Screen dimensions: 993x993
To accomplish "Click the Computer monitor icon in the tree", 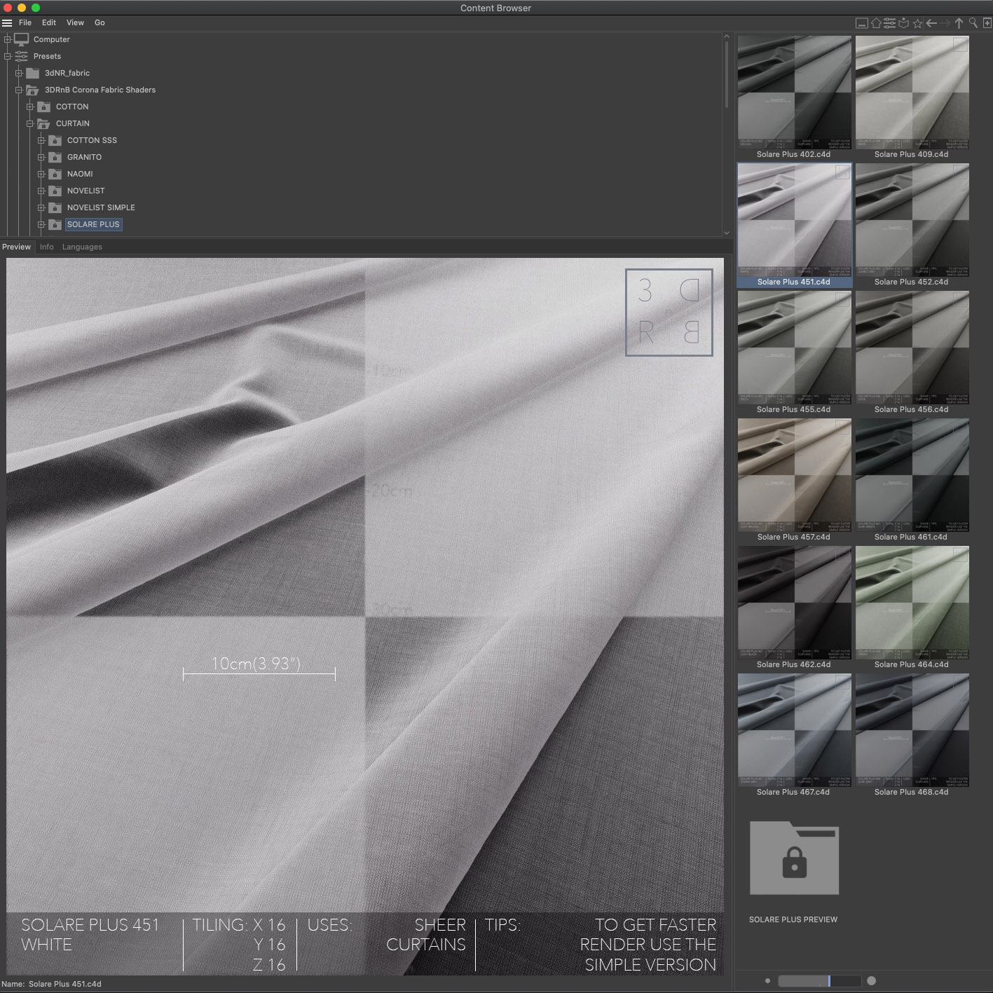I will (x=22, y=39).
